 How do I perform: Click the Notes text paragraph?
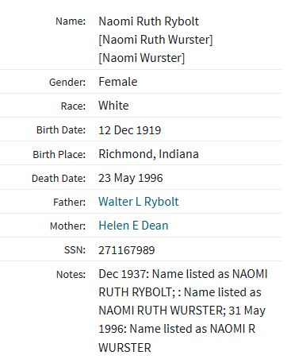click(183, 311)
